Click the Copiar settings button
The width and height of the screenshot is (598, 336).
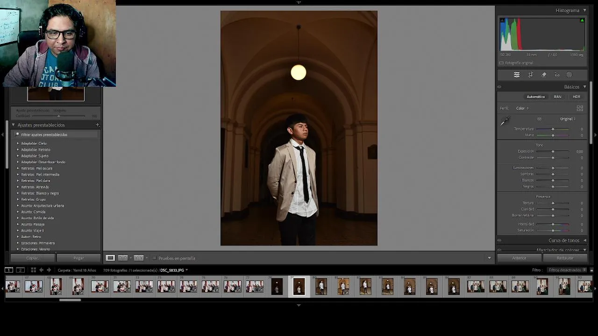(33, 258)
